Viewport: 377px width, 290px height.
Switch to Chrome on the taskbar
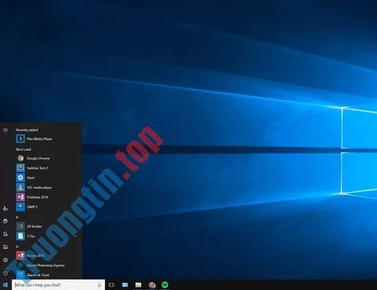click(x=151, y=285)
